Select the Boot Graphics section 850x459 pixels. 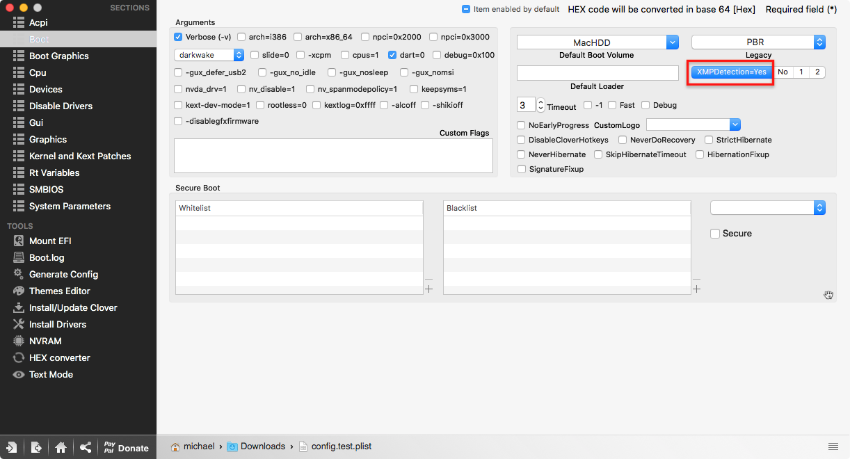coord(58,56)
